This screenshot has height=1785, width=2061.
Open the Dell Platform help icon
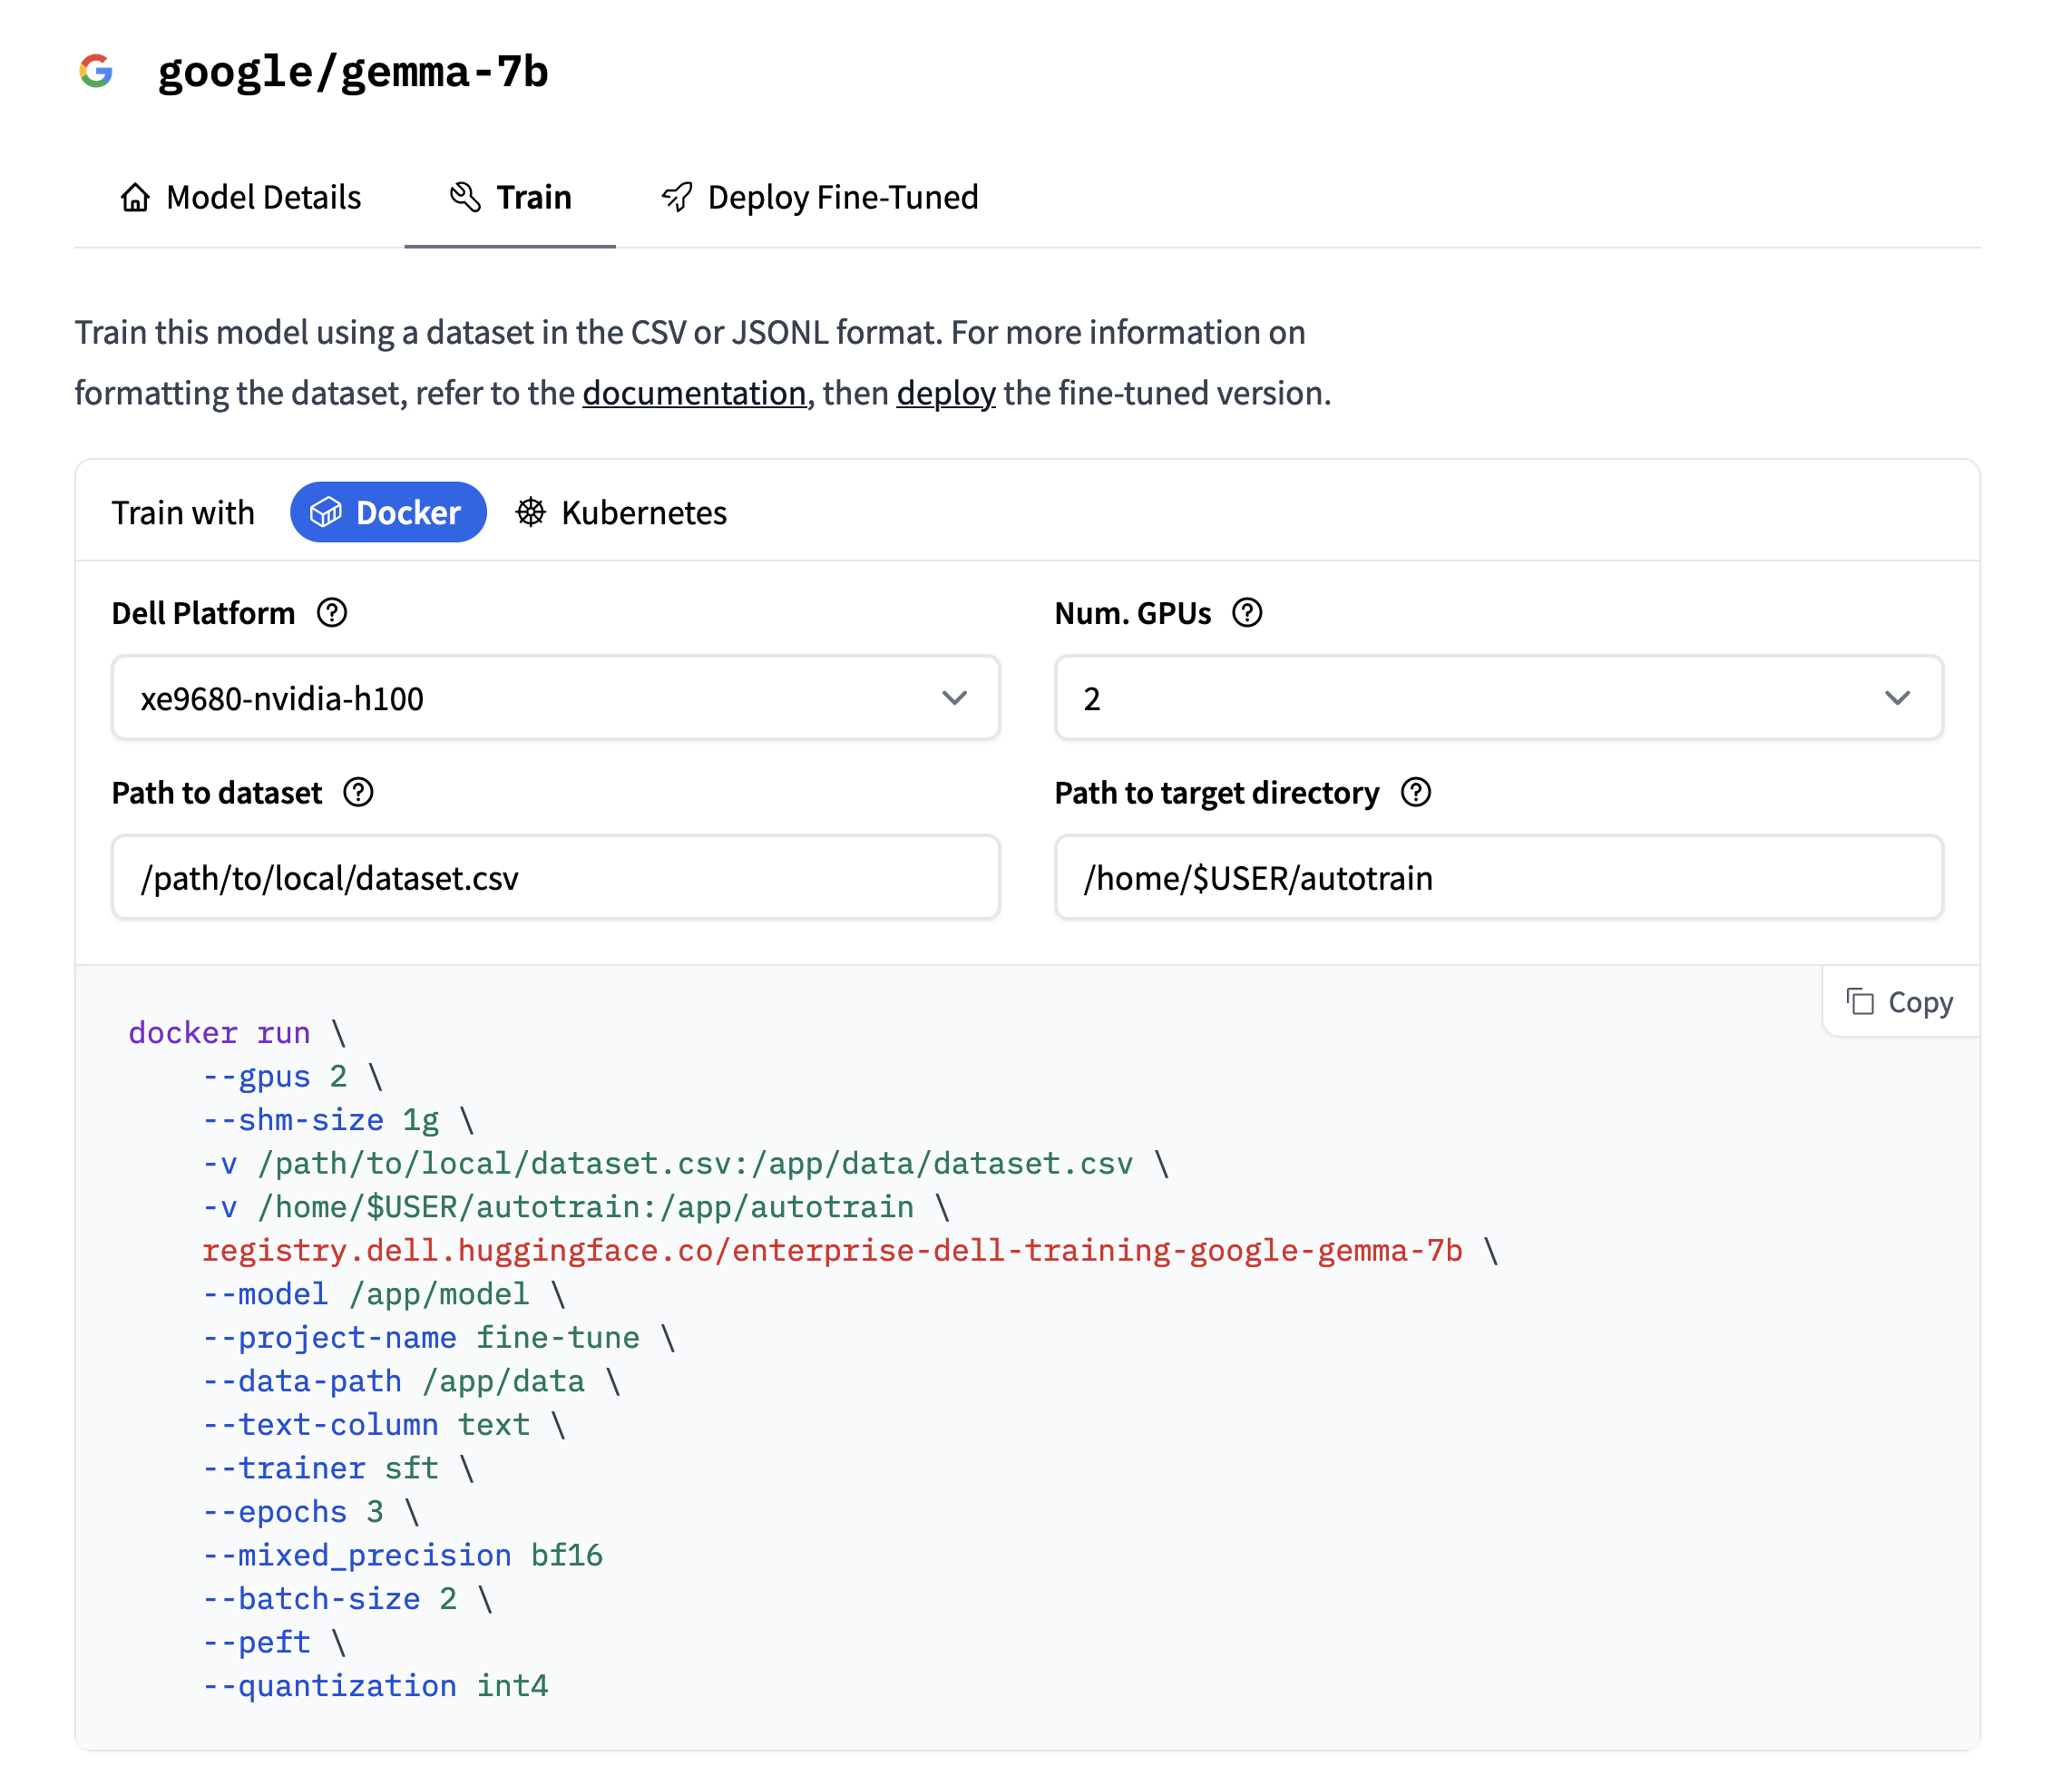tap(332, 612)
